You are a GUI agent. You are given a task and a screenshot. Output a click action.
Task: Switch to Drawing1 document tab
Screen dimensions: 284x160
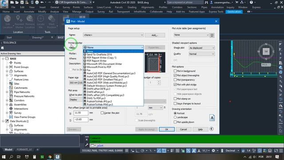click(38, 37)
